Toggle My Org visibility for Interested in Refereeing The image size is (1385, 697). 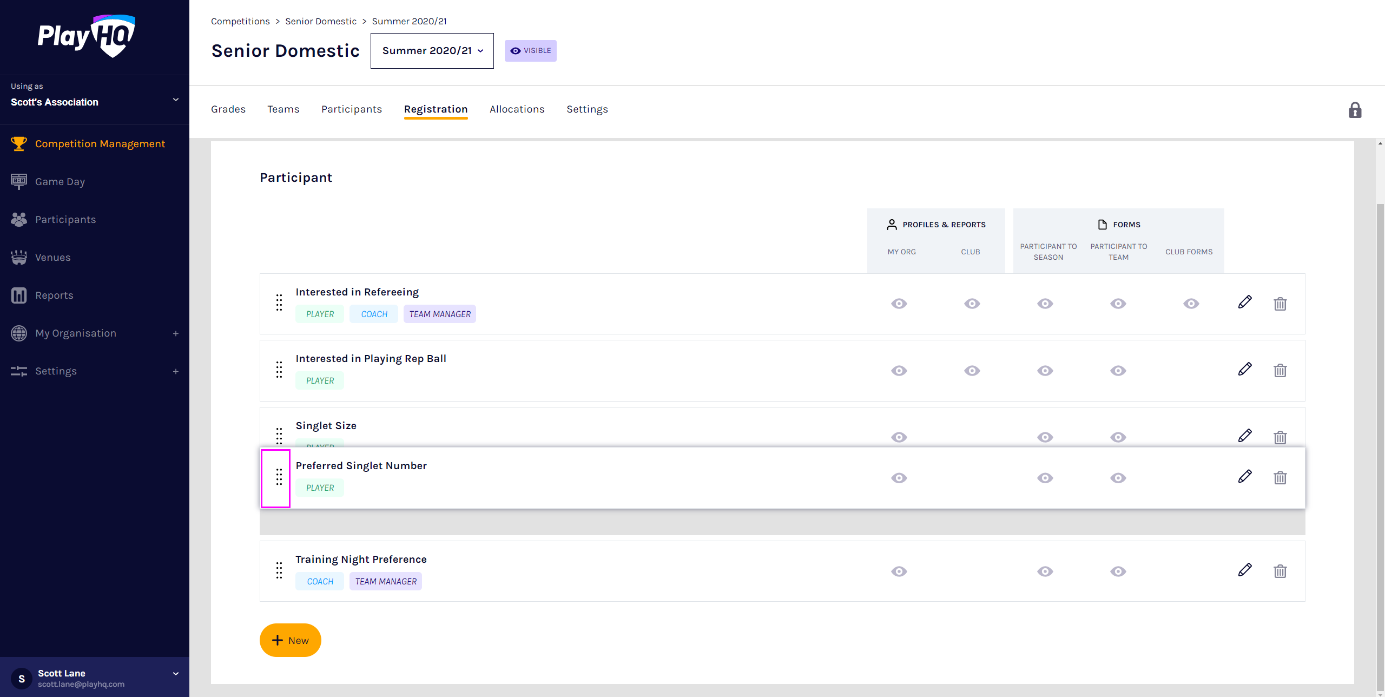click(x=899, y=304)
